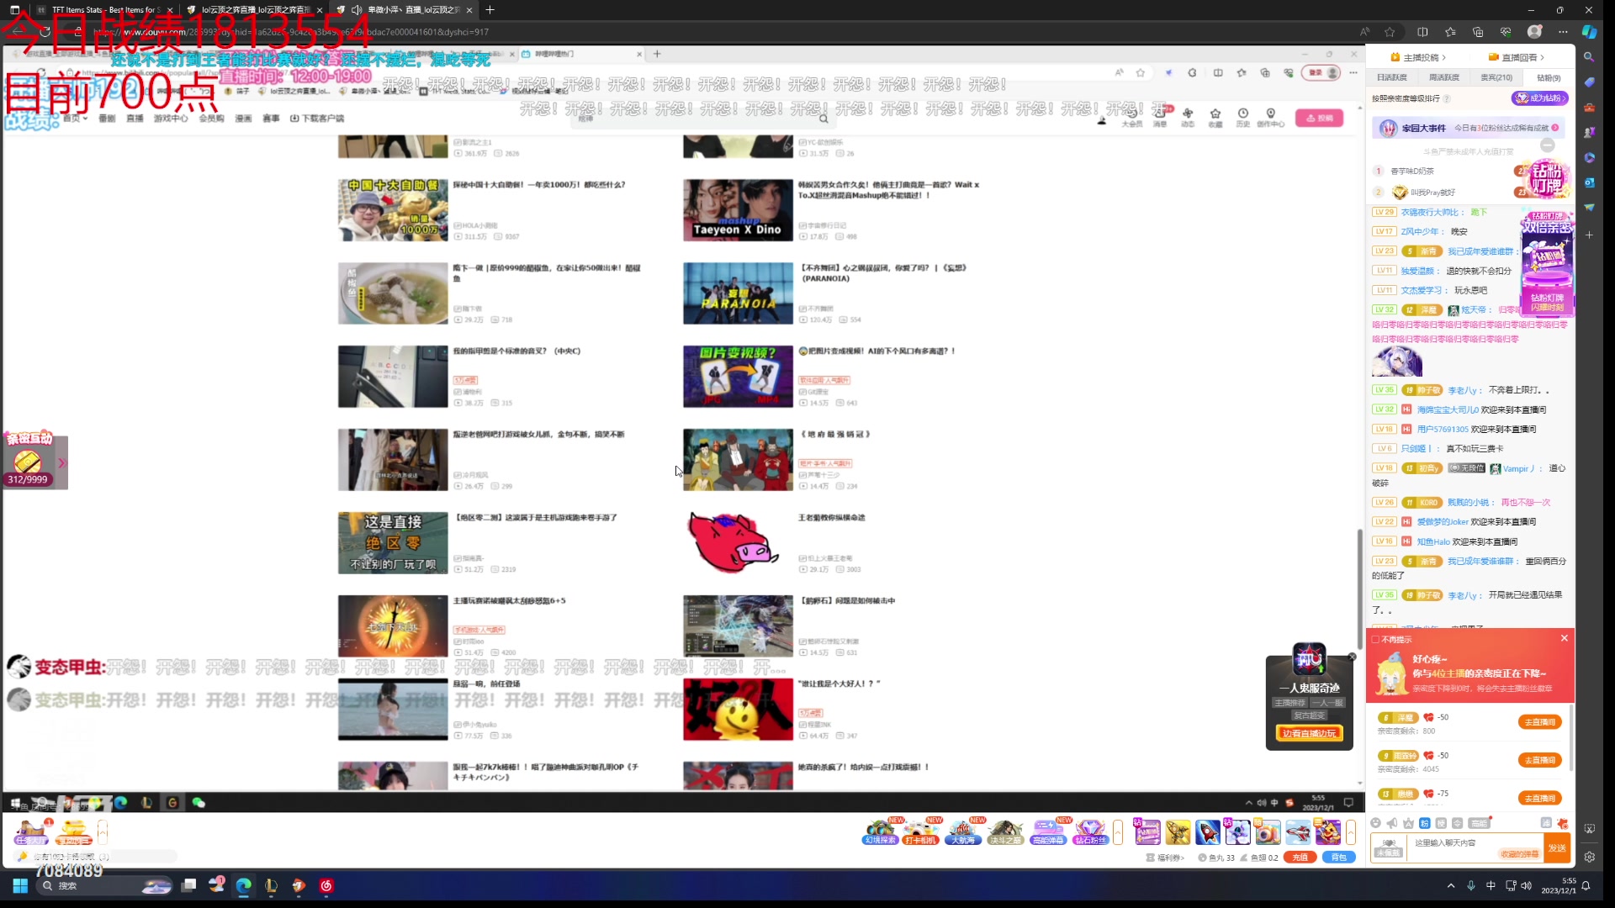Image resolution: width=1615 pixels, height=908 pixels.
Task: Open the 决斗之巅 activity icon
Action: 1005,831
